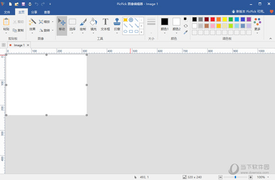This screenshot has width=275, height=180.
Task: Pick the rounded rectangle shape in gallery
Action: [137, 32]
